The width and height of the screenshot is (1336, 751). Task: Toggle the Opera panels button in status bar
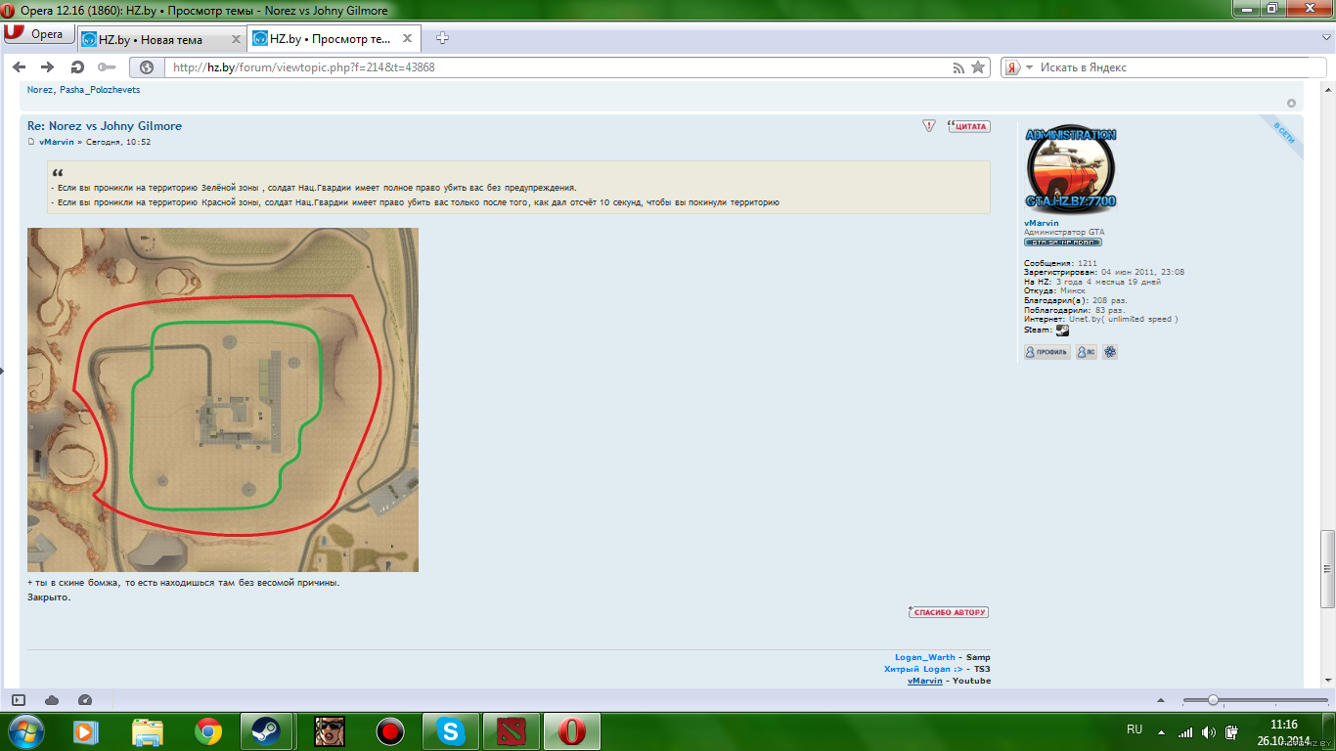coord(19,700)
